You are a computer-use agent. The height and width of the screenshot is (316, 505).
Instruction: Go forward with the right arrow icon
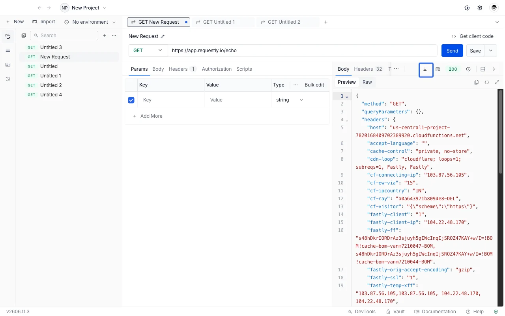49,8
